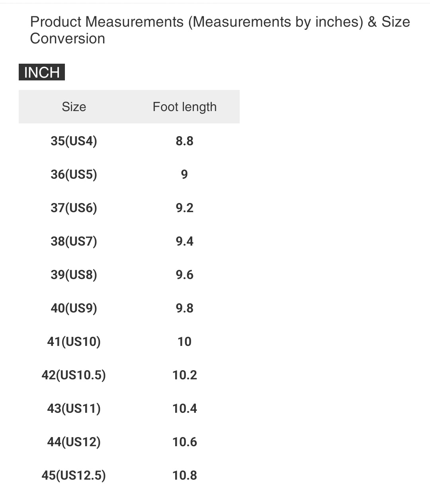Click the 10.2 foot length value
Screen dimensions: 430x490
(x=184, y=375)
